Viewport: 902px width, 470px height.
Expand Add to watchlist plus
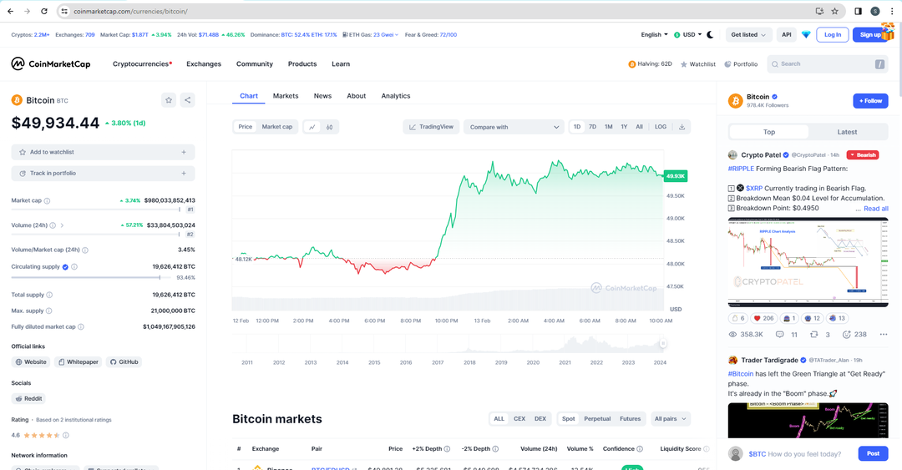pyautogui.click(x=184, y=153)
